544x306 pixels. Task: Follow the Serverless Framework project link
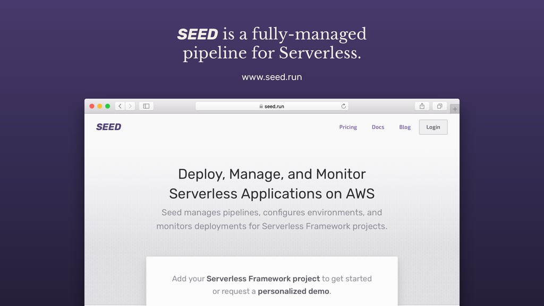tap(263, 278)
